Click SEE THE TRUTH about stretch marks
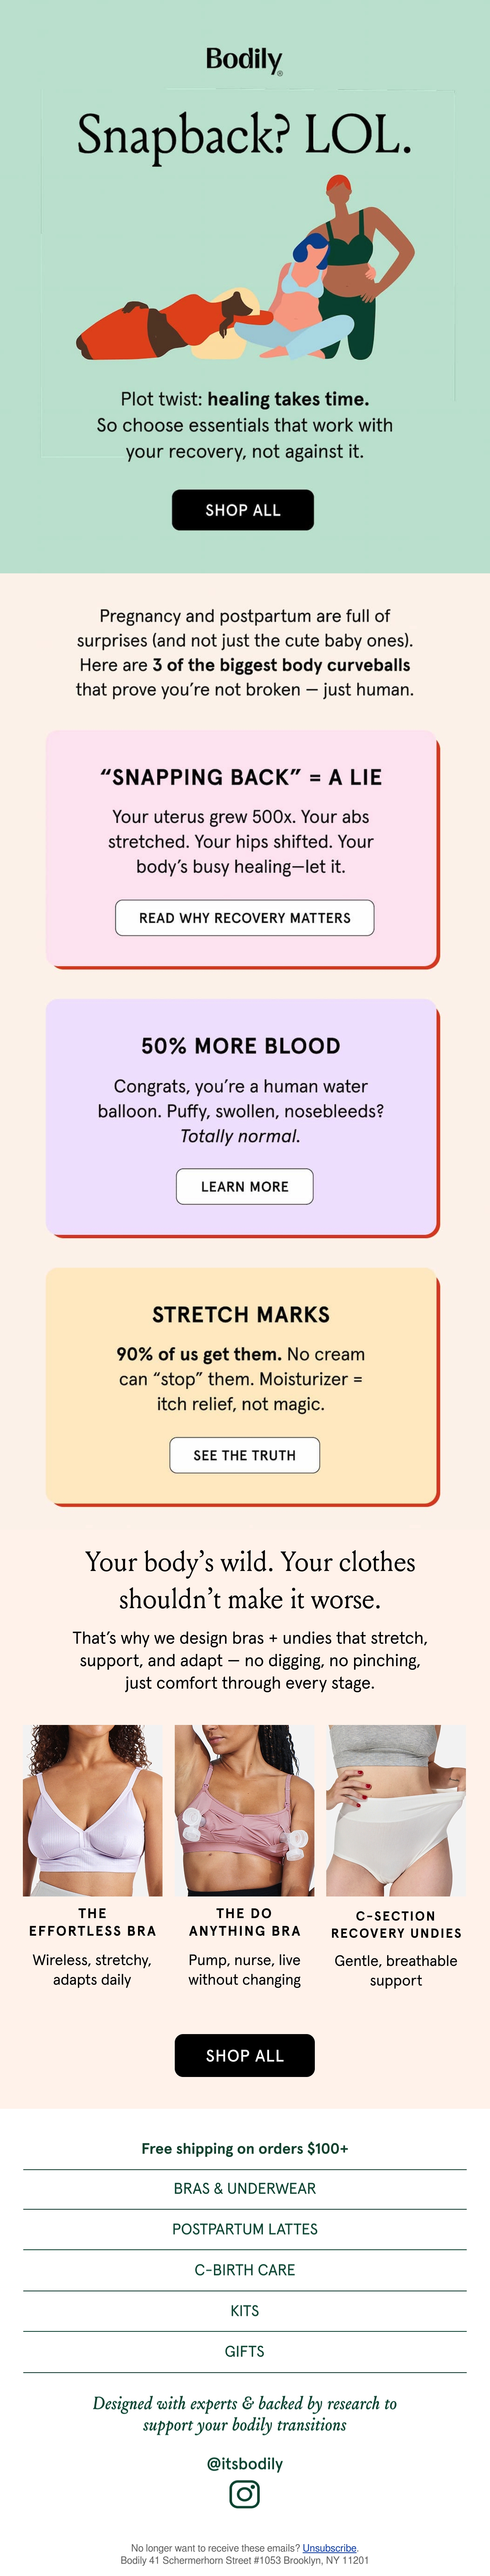 point(245,1455)
